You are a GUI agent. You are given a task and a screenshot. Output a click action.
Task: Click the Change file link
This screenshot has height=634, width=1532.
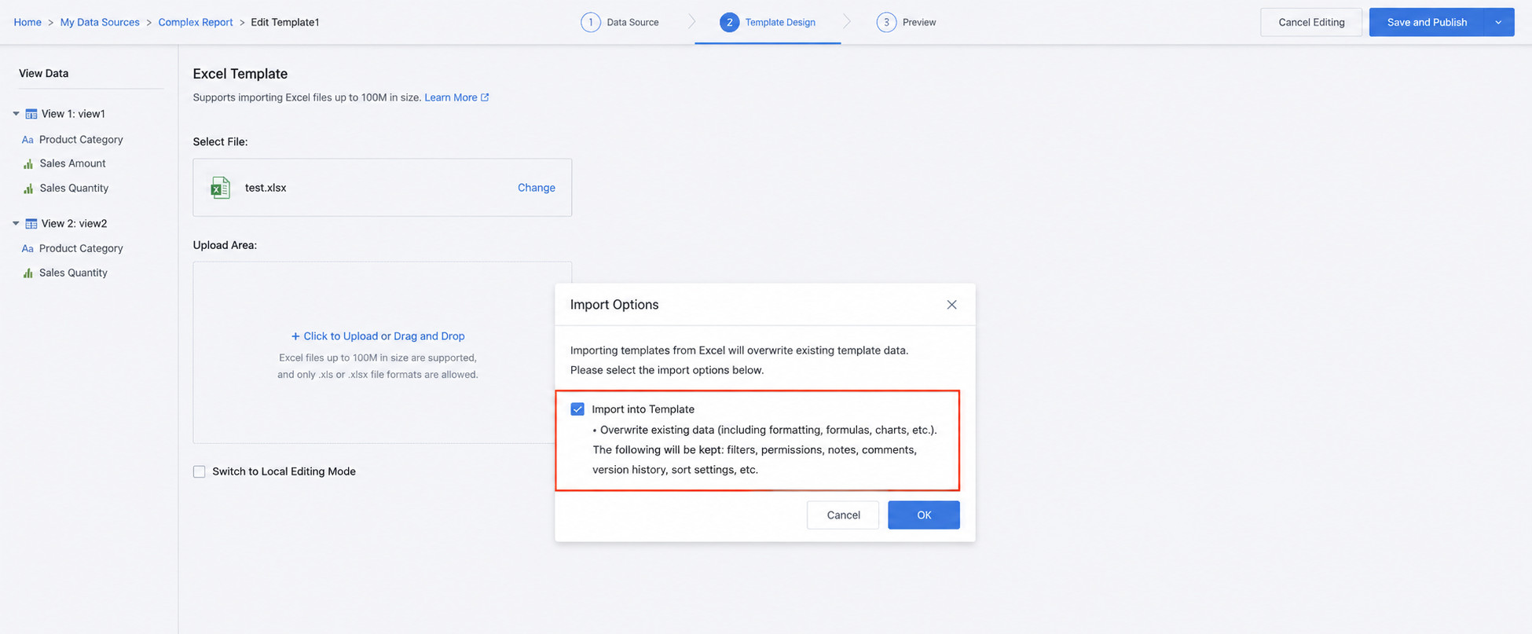click(x=537, y=188)
